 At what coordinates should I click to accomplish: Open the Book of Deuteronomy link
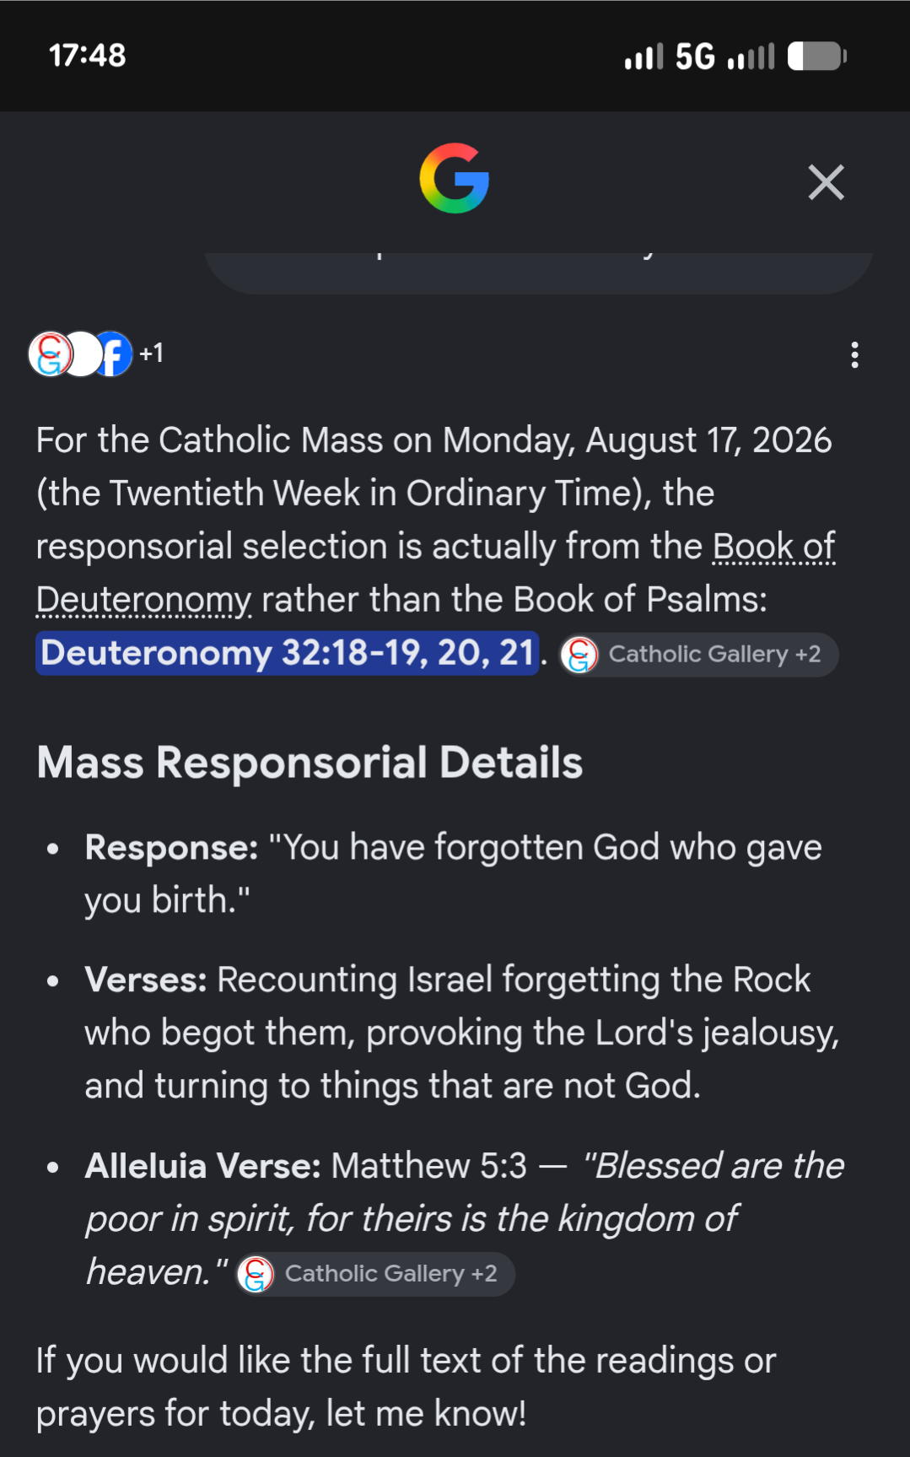click(435, 573)
